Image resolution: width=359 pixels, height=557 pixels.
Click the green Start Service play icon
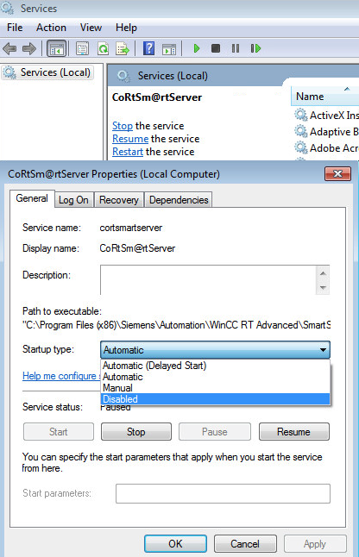tap(197, 48)
